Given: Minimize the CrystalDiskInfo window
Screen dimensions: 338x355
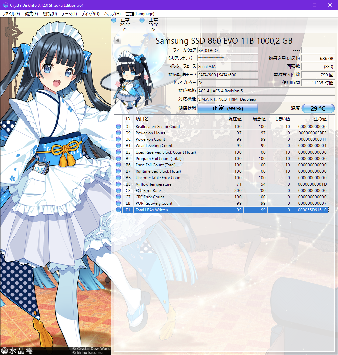Looking at the screenshot, I should pyautogui.click(x=299, y=5).
